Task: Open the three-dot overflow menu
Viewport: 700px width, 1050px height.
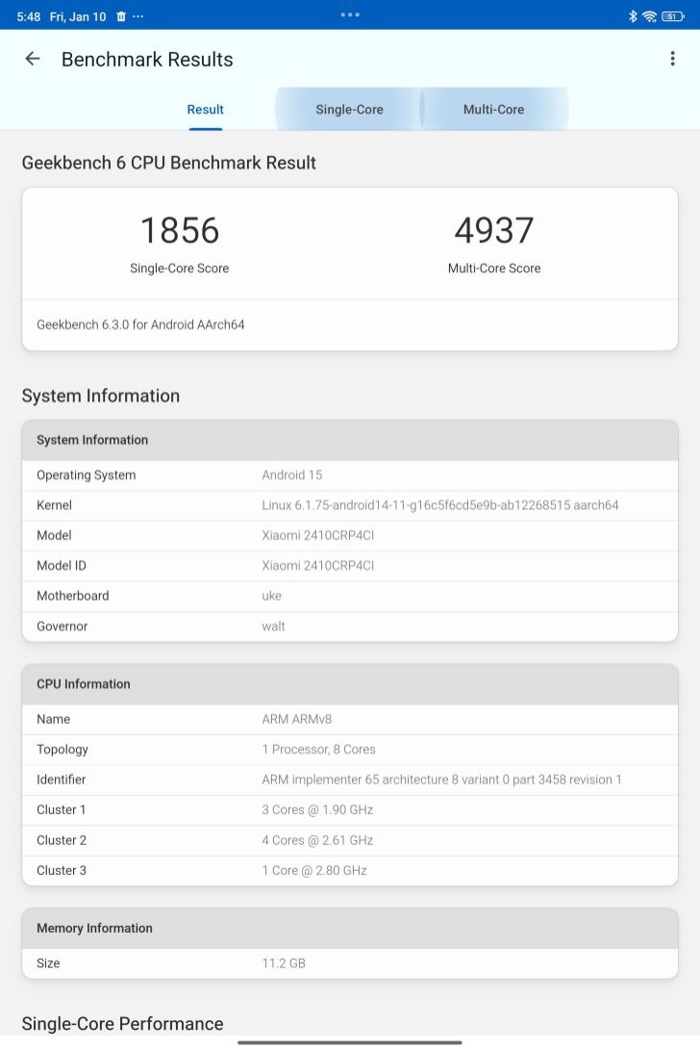Action: pos(672,59)
